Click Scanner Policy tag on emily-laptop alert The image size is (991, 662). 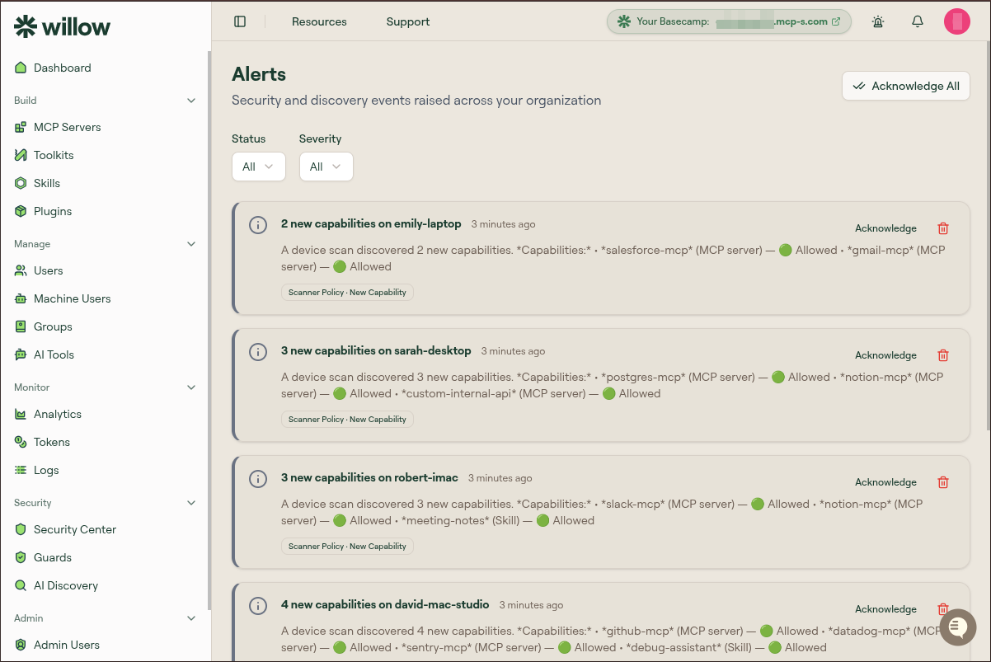[x=347, y=292]
